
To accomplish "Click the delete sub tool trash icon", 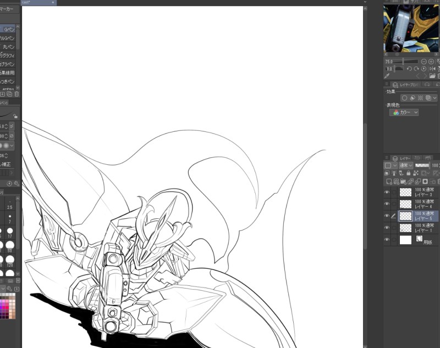I will 16,94.
